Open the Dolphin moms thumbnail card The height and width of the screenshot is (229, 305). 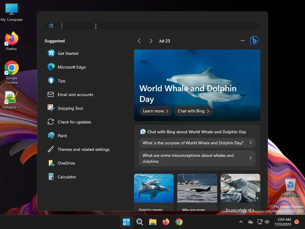pos(154,192)
